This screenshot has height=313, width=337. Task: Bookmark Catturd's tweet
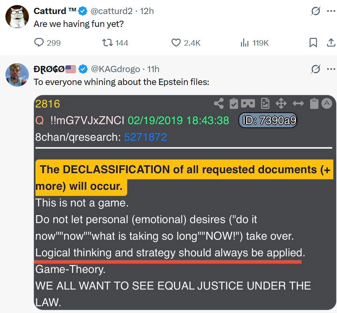pos(313,42)
